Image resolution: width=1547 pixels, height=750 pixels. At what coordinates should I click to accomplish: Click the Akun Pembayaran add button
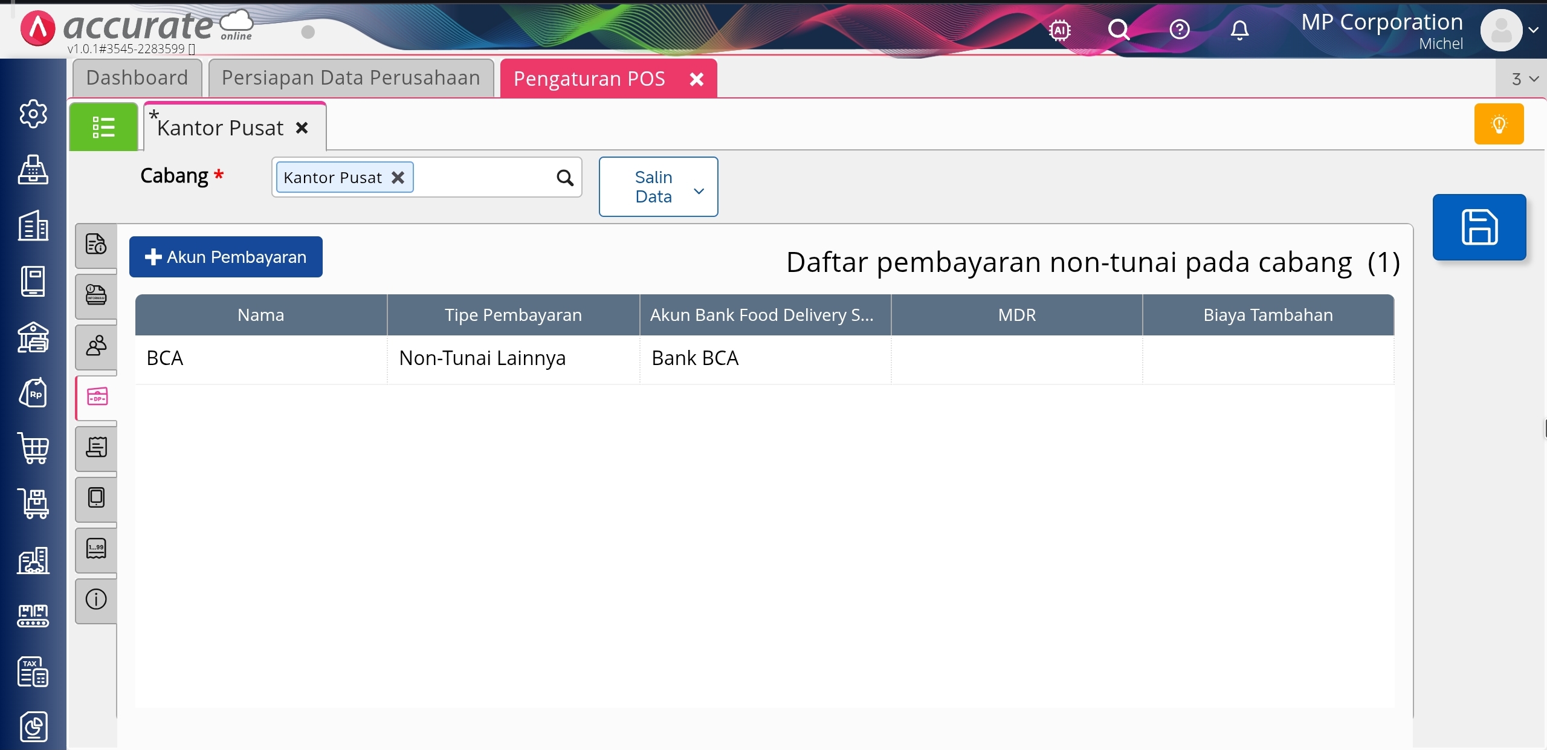[225, 257]
